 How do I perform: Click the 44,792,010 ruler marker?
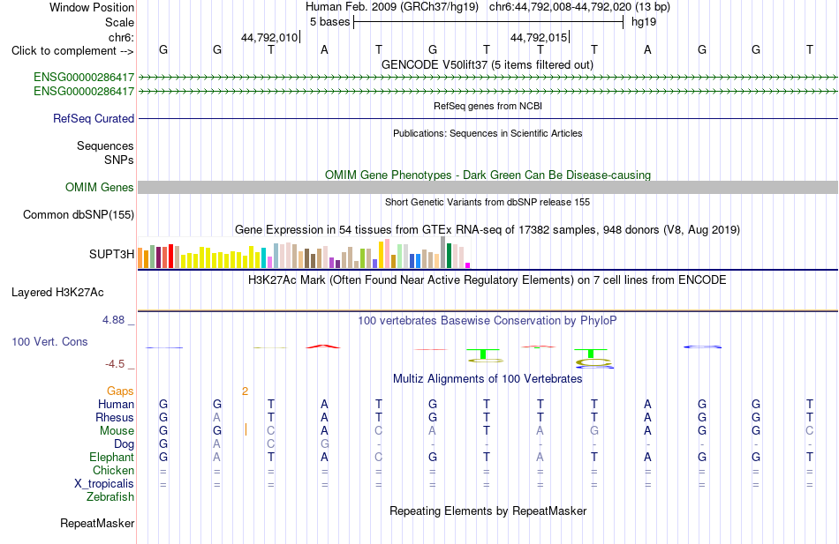269,37
